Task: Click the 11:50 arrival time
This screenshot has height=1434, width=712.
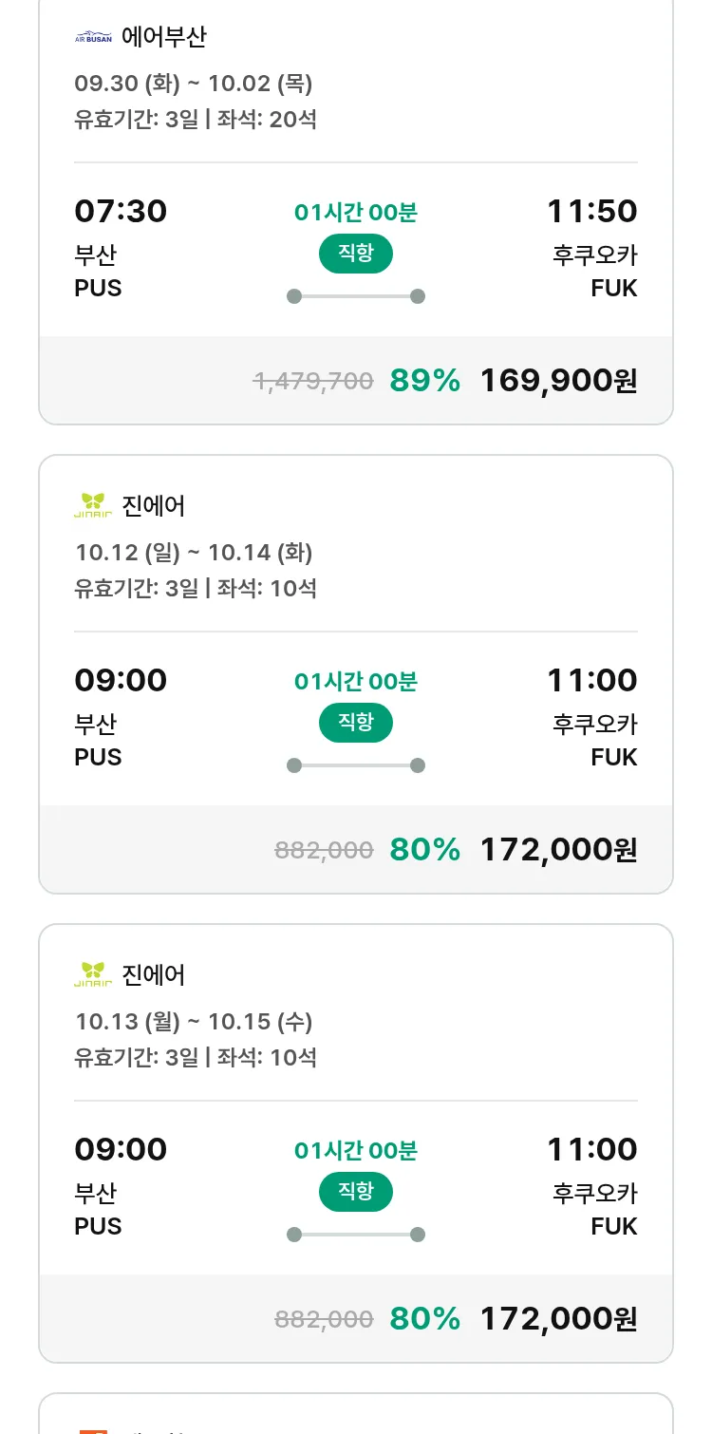Action: 591,211
